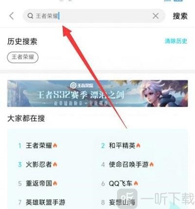Select trending item 8 妄想山海
This screenshot has width=195, height=209.
[x=118, y=202]
